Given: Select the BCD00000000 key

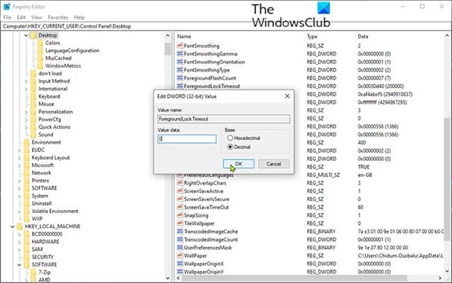Looking at the screenshot, I should 47,234.
